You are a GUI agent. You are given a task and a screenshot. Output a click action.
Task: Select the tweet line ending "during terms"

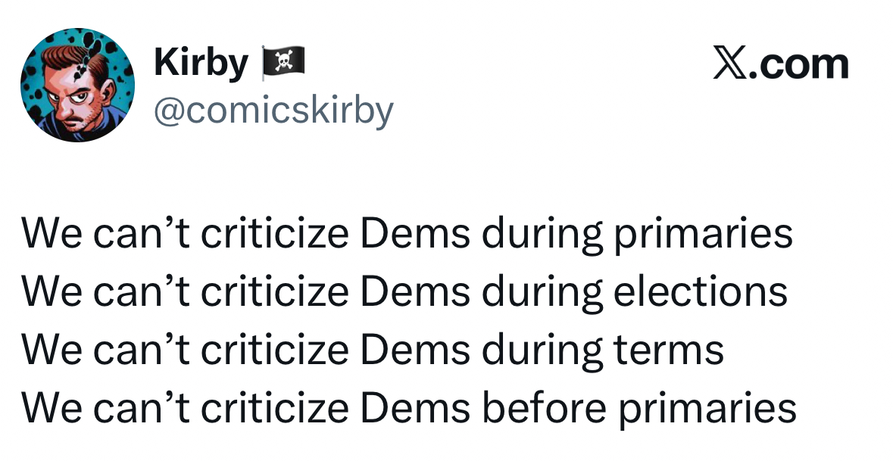coord(372,350)
